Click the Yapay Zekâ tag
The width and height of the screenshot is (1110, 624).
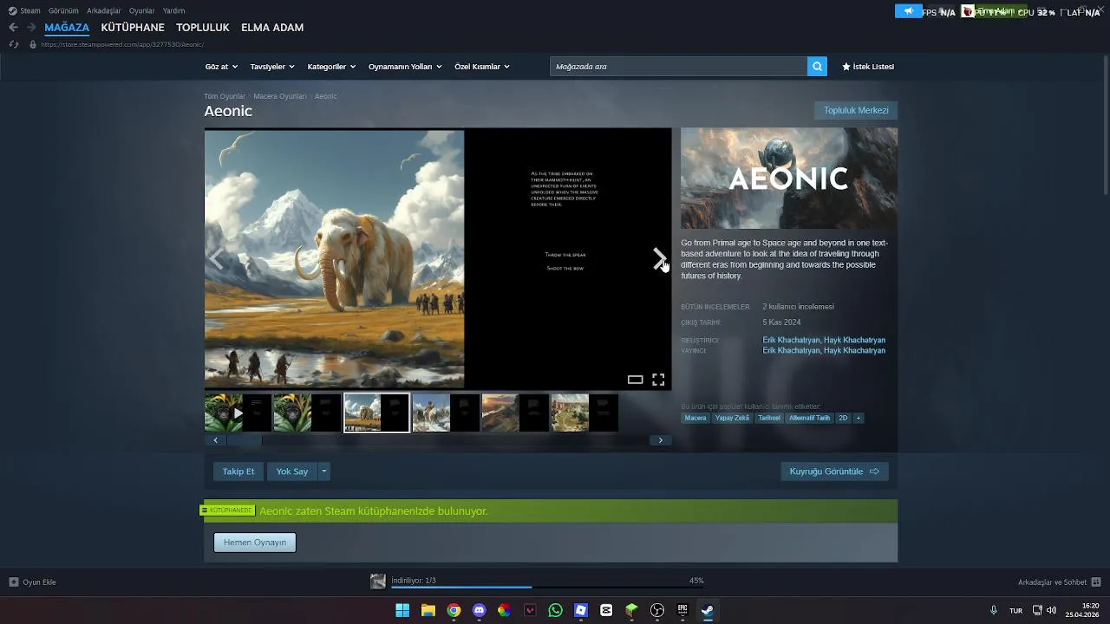[732, 418]
